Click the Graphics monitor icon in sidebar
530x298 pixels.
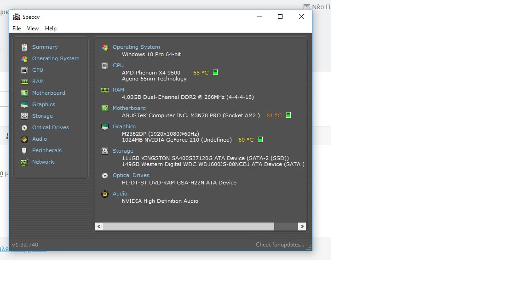point(24,104)
